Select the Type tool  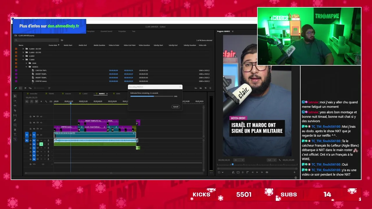[15, 134]
